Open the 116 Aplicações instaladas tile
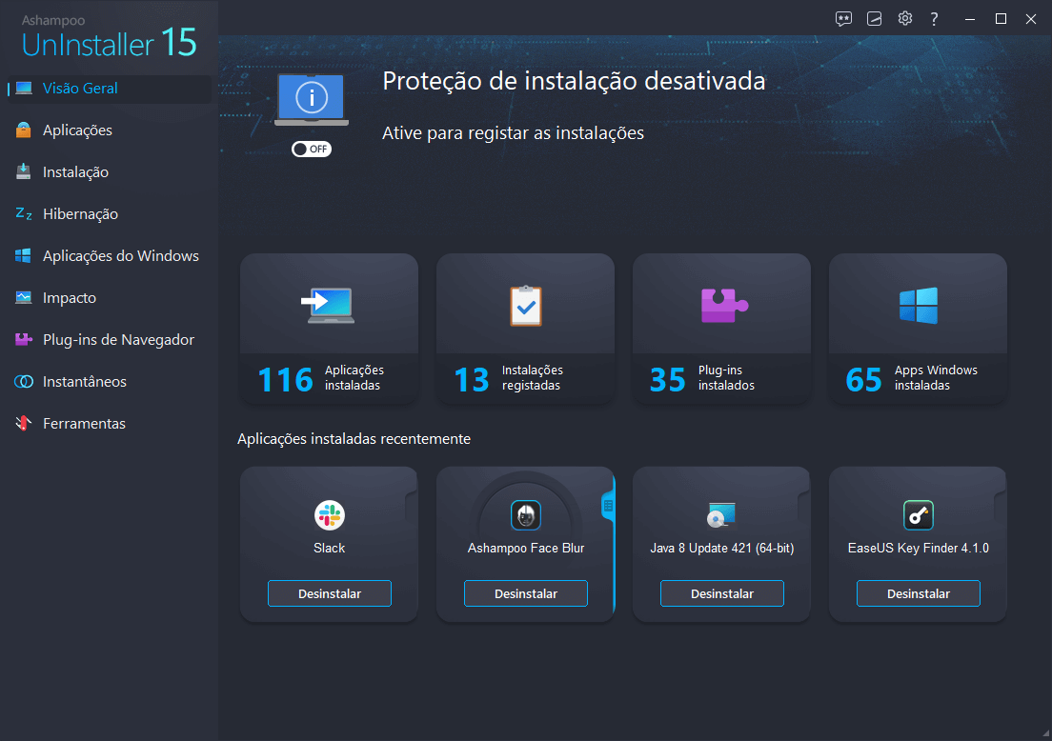Screen dimensions: 1052x741 [329, 329]
